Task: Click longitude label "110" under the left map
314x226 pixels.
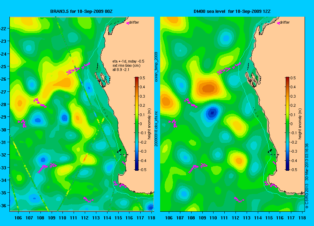Action: (x=62, y=218)
